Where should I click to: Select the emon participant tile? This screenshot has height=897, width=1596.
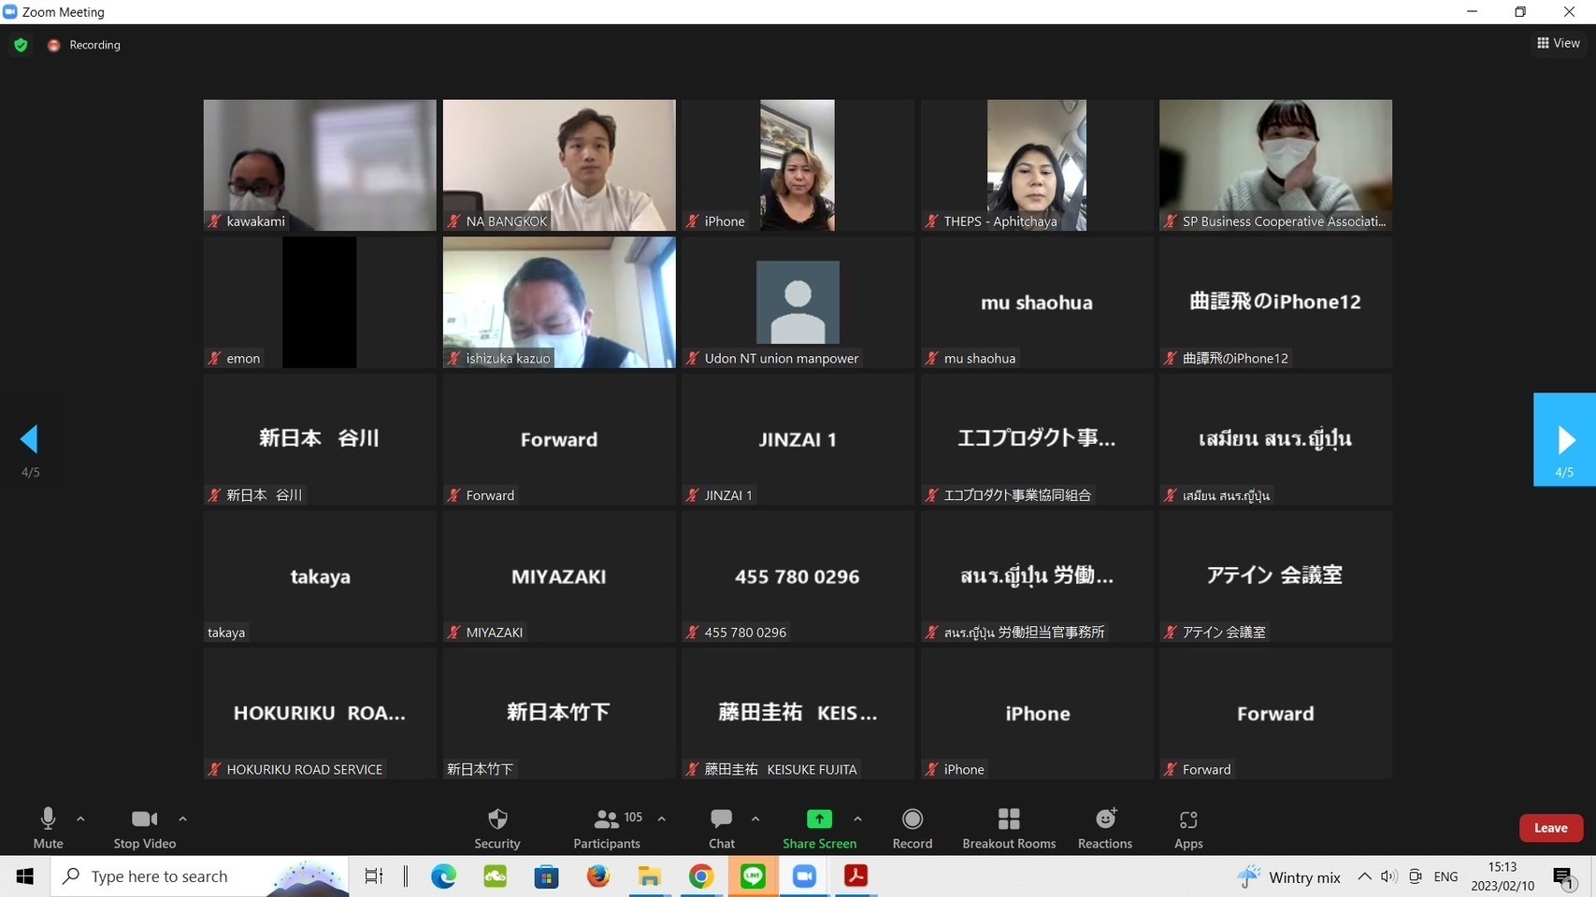pos(320,302)
